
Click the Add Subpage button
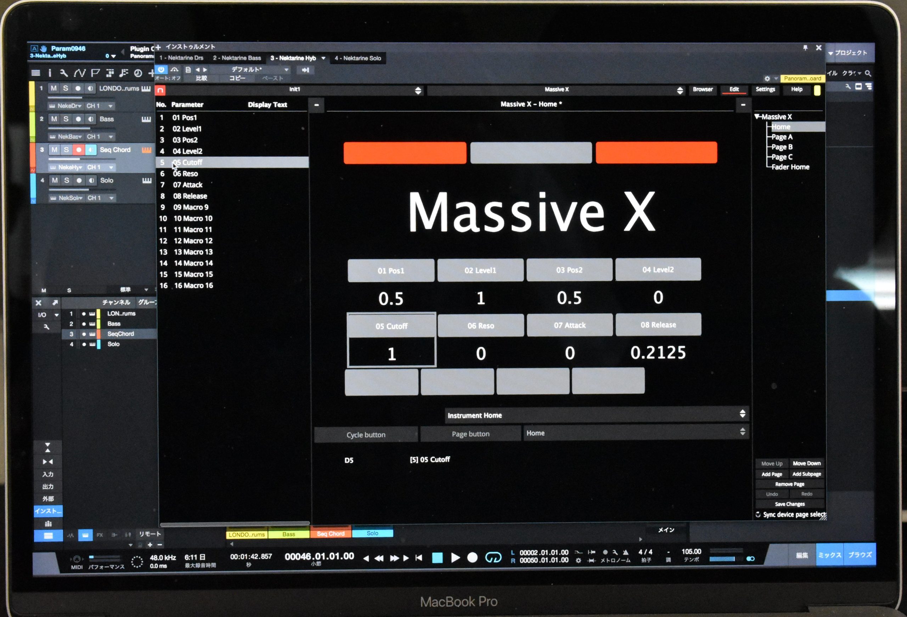tap(806, 474)
